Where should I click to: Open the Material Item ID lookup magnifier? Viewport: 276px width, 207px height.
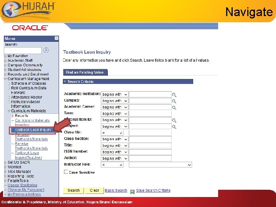point(174,120)
